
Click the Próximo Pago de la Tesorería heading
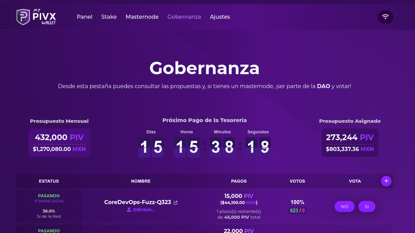point(205,120)
